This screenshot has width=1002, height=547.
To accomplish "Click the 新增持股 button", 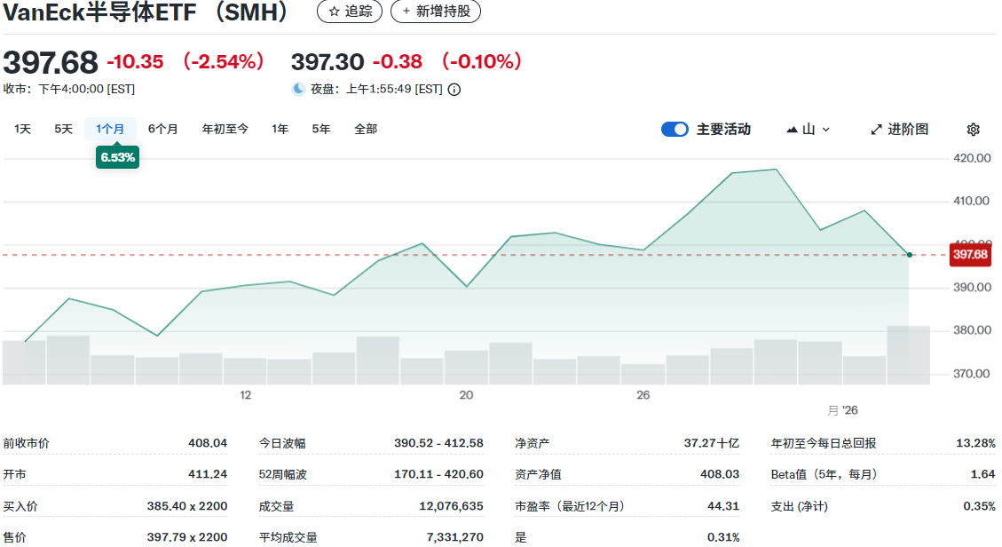I will [x=435, y=12].
